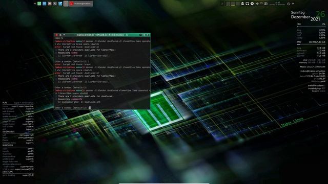This screenshot has height=184, width=328.
Task: Open the square tray icon next to clipboard
Action: (x=247, y=4)
